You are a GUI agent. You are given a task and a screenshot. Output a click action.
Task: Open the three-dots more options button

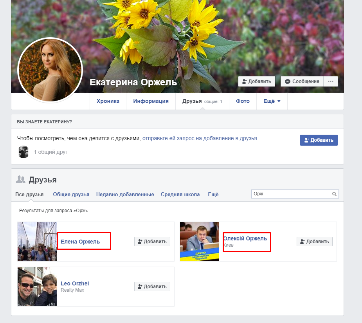(x=331, y=81)
